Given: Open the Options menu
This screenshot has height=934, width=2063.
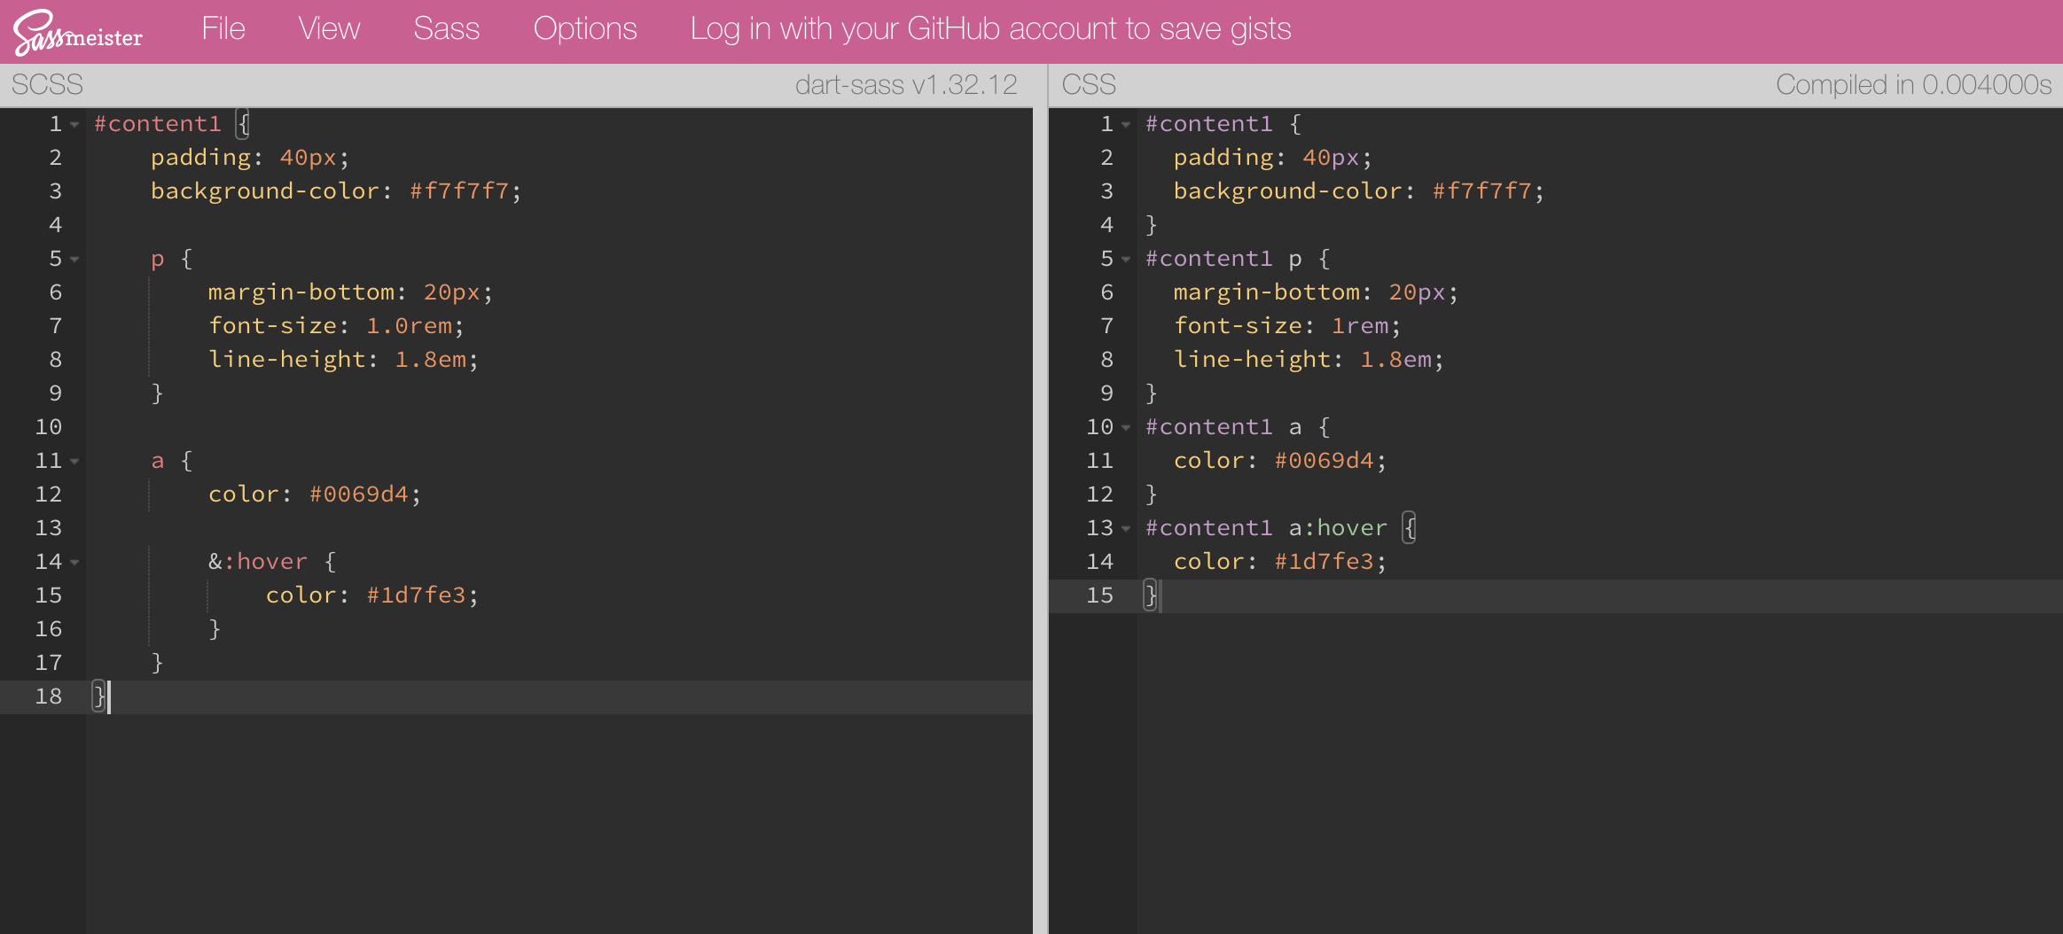Looking at the screenshot, I should tap(585, 28).
